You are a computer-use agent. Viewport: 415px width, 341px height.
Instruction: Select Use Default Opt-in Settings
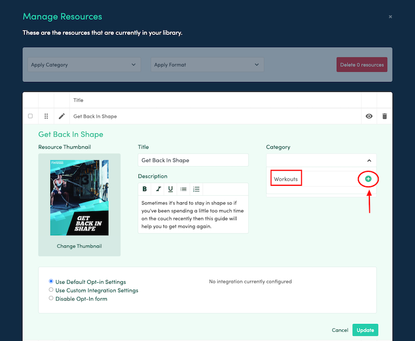(51, 281)
